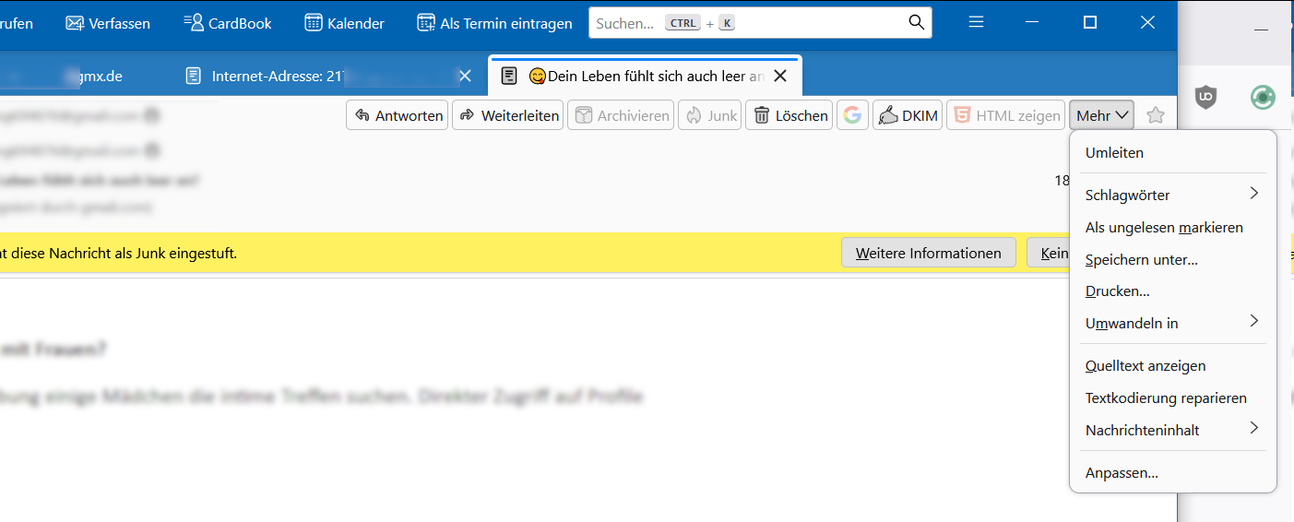Open DKIM verification button
1294x522 pixels.
(x=908, y=115)
